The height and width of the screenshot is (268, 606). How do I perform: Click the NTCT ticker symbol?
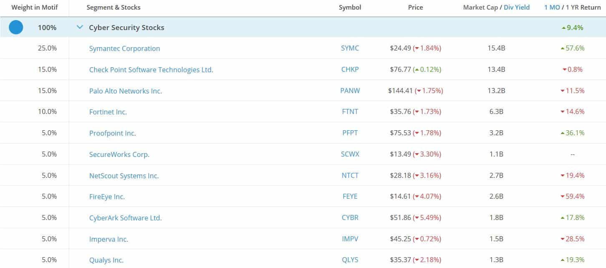[350, 175]
